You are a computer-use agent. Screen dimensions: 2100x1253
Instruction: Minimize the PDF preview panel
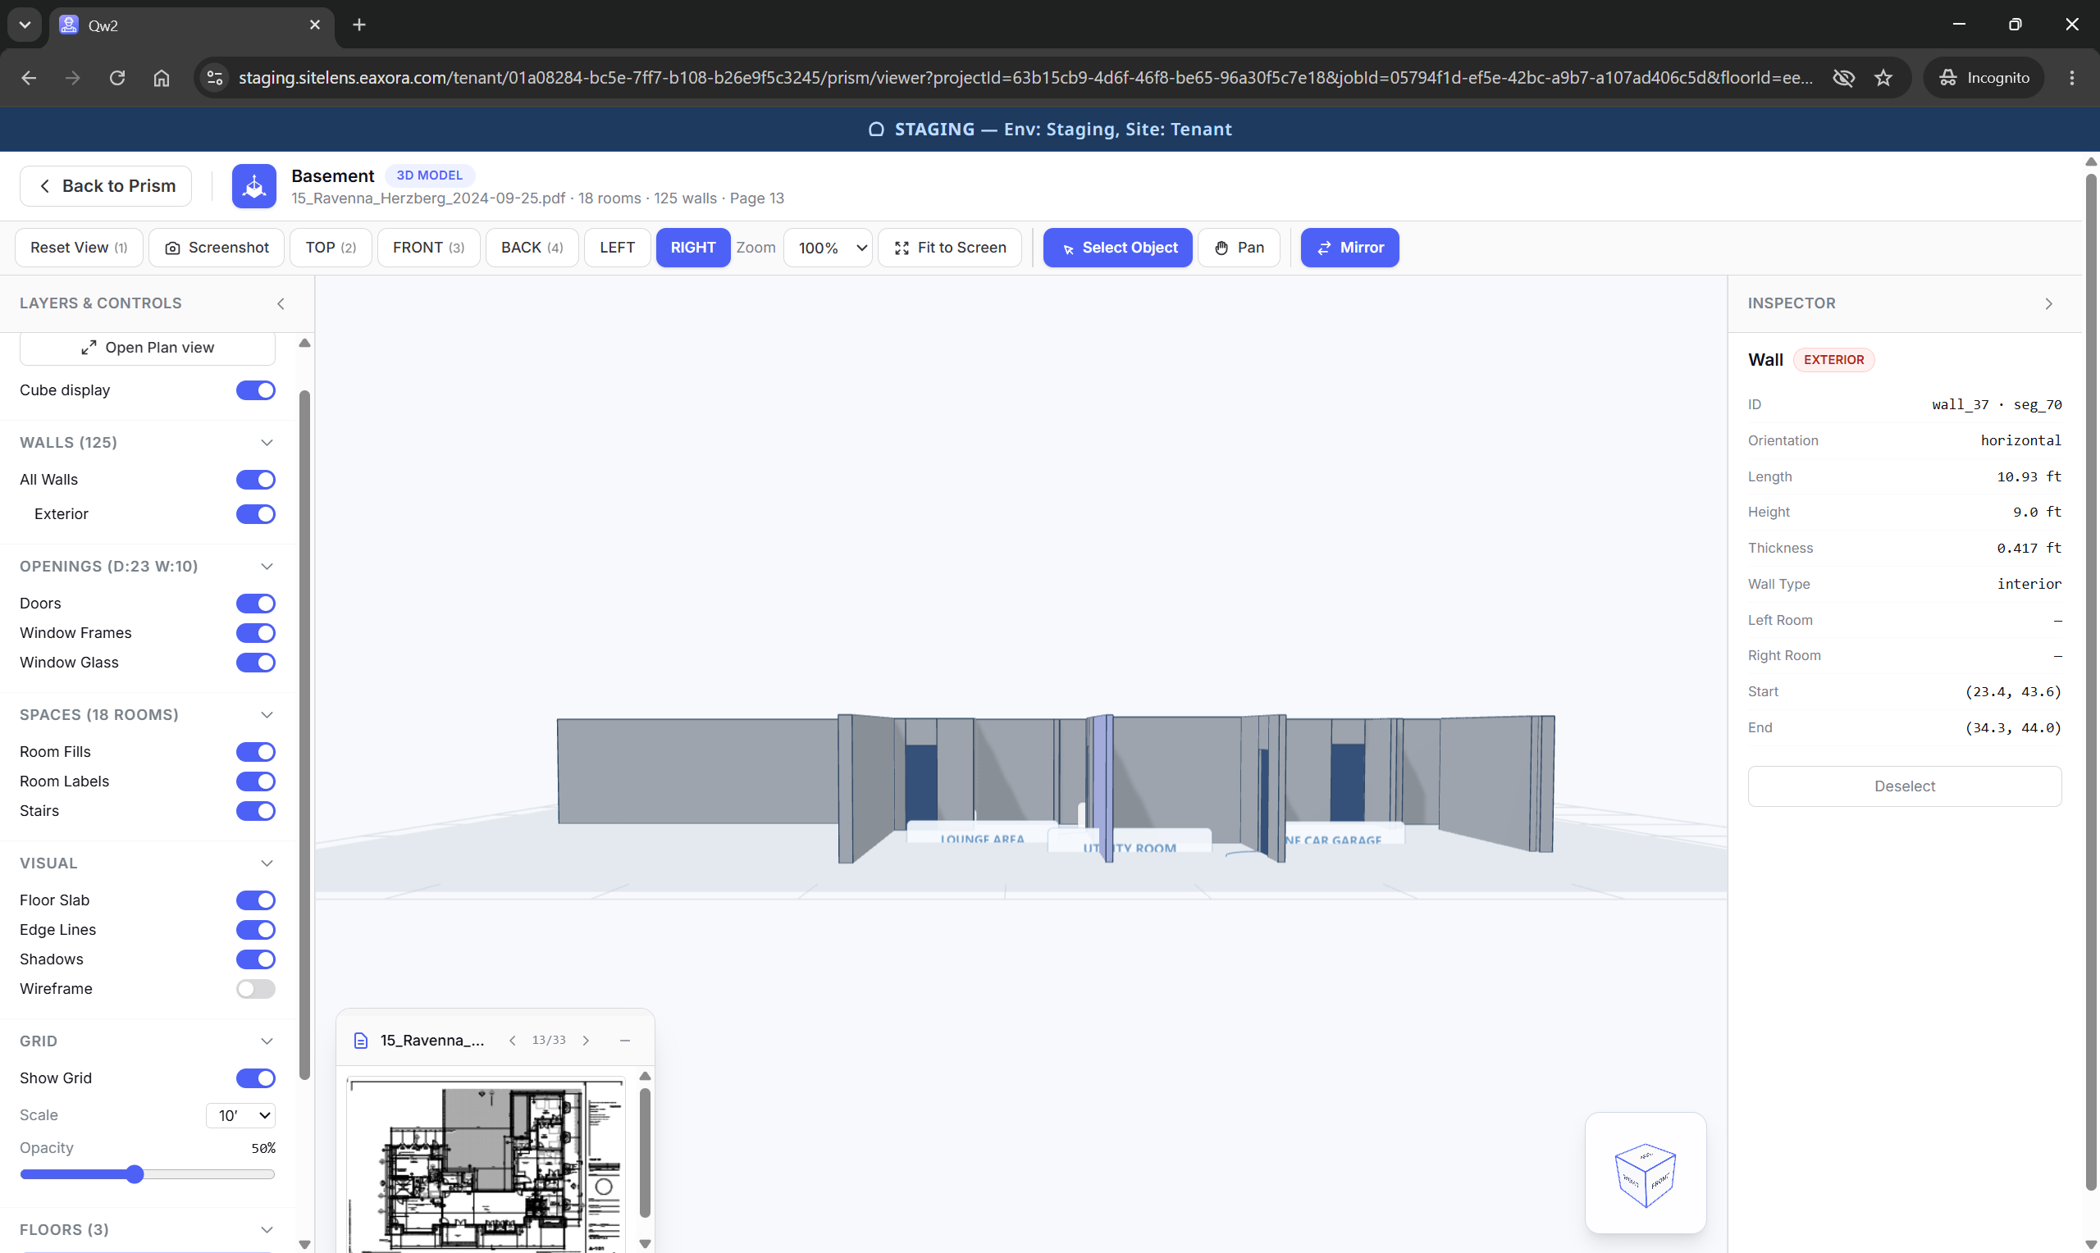pyautogui.click(x=625, y=1041)
